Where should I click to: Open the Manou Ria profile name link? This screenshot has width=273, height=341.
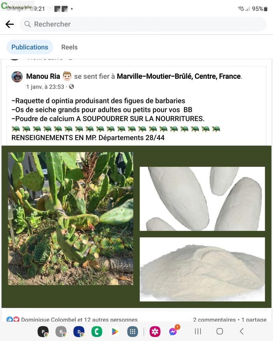(43, 76)
